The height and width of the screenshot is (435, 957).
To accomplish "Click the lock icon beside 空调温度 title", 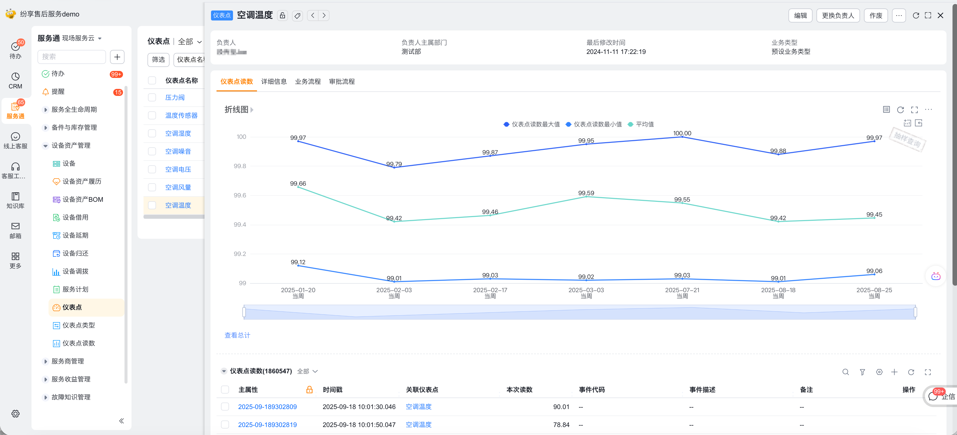I will point(282,15).
